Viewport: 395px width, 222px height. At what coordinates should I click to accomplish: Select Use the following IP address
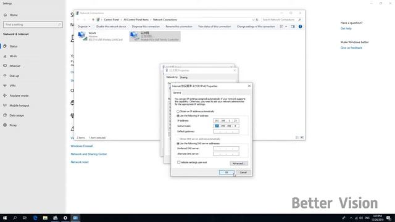pyautogui.click(x=178, y=116)
